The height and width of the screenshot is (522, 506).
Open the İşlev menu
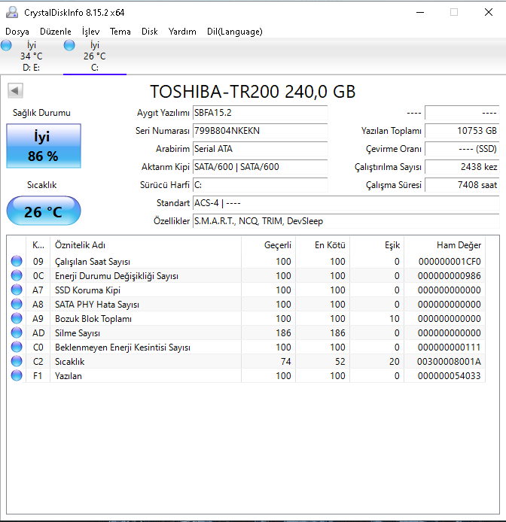point(90,32)
